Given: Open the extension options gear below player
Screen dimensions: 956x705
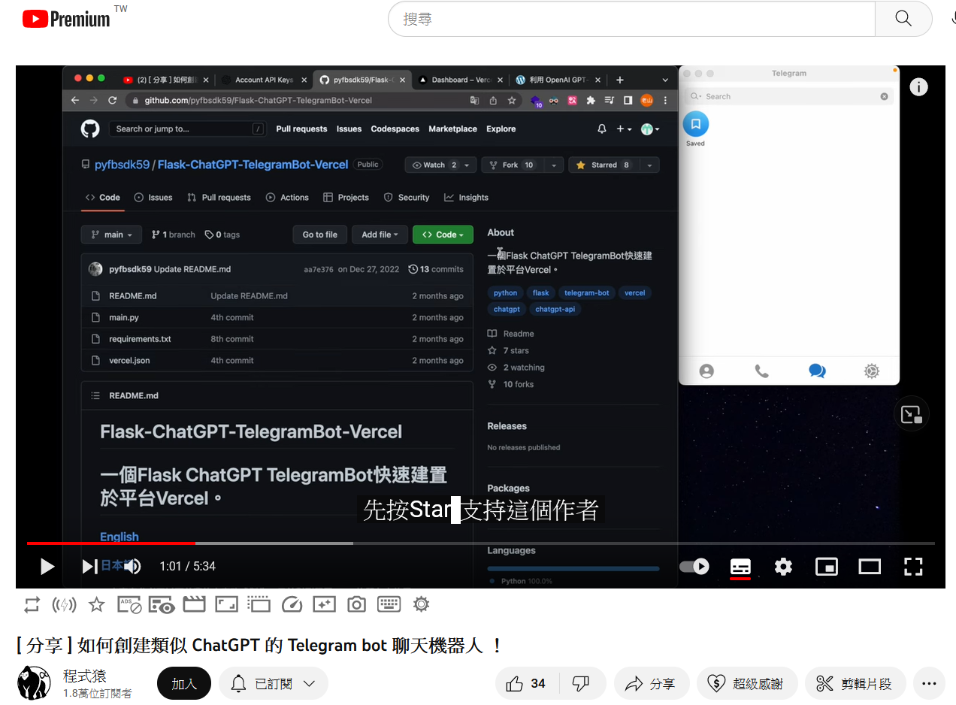Looking at the screenshot, I should tap(421, 604).
